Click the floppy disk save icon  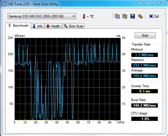tap(132, 16)
